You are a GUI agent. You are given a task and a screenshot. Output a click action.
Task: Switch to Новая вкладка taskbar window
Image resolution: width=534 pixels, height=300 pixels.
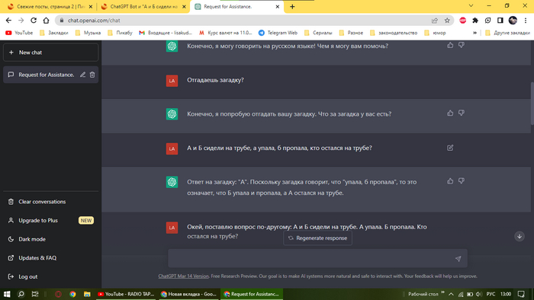188,294
